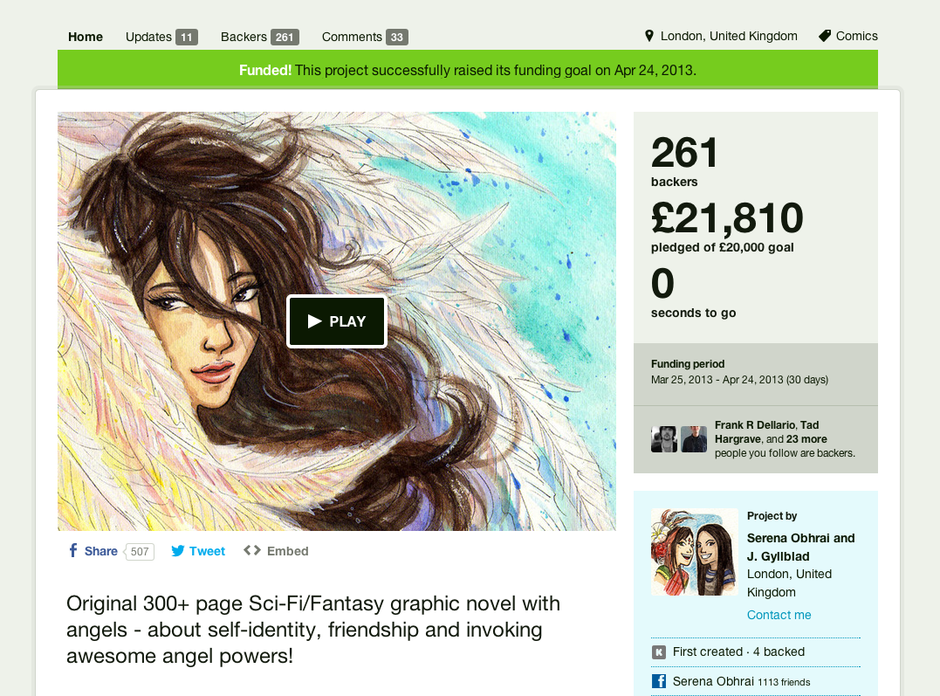Play the project video
This screenshot has height=696, width=940.
(337, 321)
